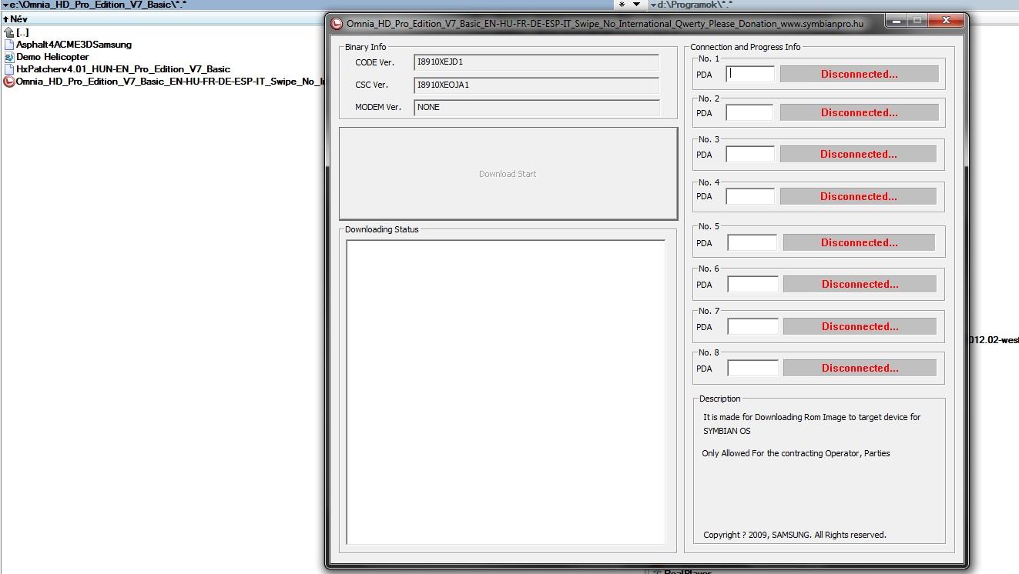
Task: Click No. 6 Disconnected progress bar
Action: [x=860, y=284]
